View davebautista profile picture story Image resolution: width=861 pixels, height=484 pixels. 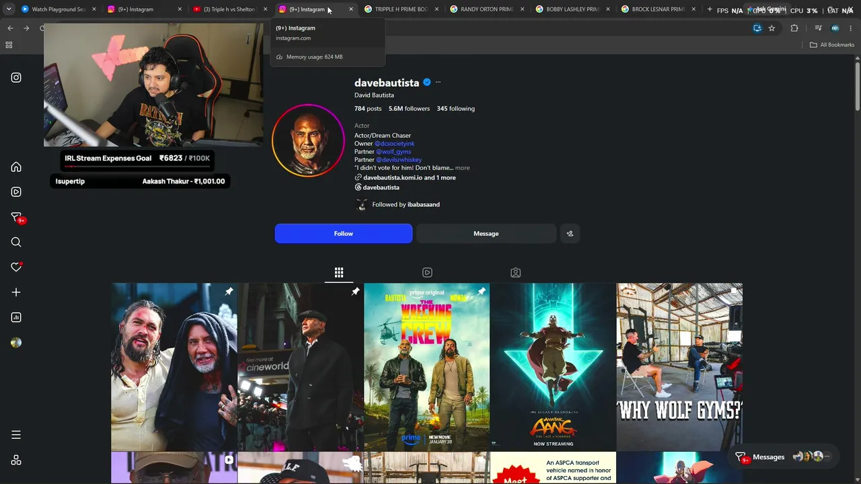coord(308,140)
